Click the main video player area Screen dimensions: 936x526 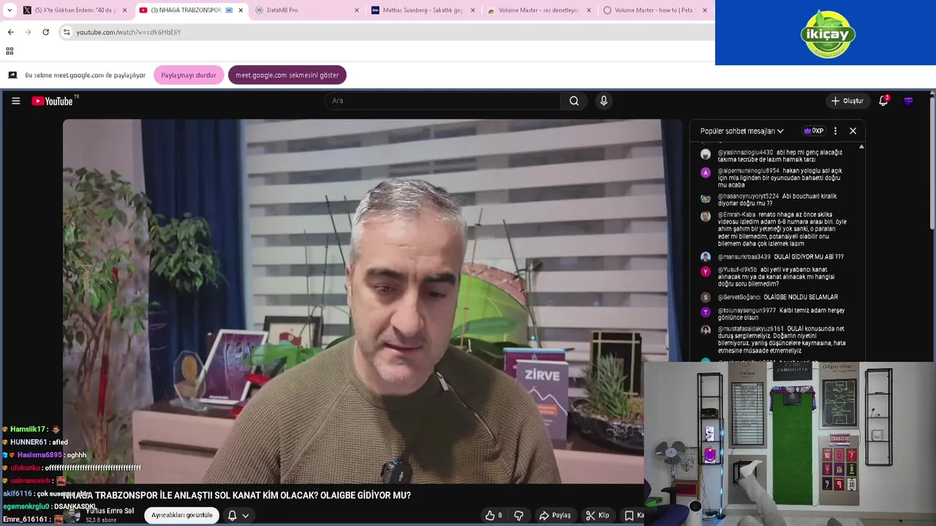click(371, 300)
